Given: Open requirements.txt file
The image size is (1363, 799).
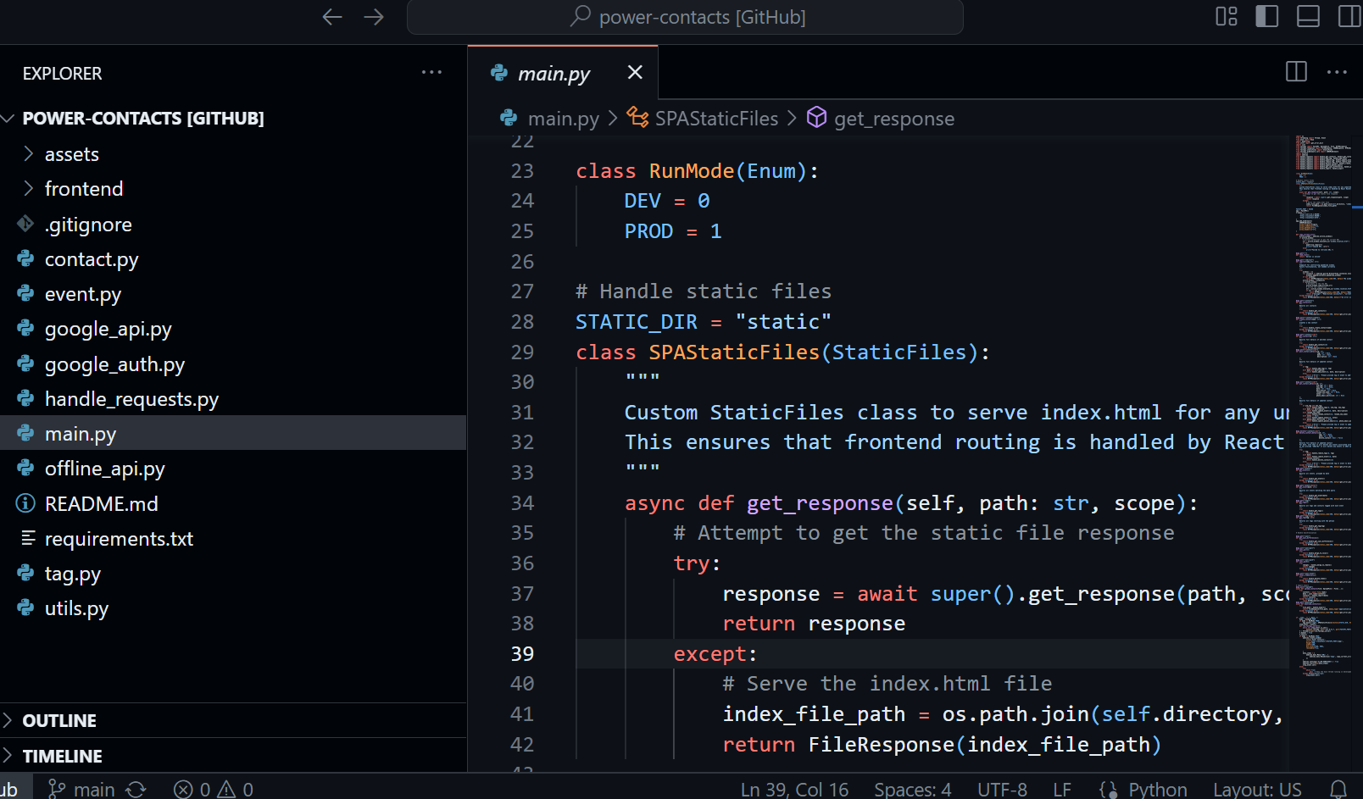Looking at the screenshot, I should click(233, 539).
